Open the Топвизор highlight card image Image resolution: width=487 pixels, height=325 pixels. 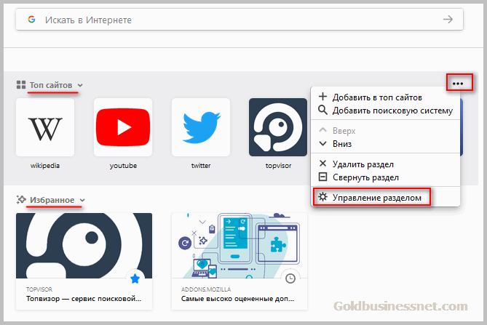(x=84, y=246)
